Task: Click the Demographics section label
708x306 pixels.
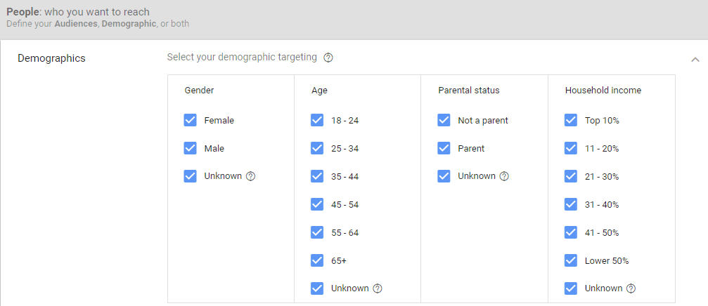Action: click(51, 58)
